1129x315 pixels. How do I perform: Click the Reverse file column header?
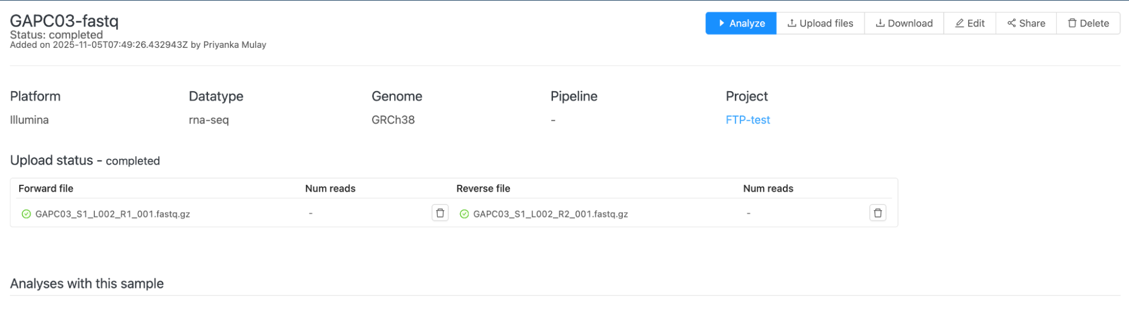point(483,189)
